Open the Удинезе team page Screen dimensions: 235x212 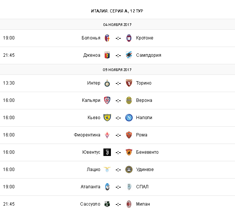[145, 170]
